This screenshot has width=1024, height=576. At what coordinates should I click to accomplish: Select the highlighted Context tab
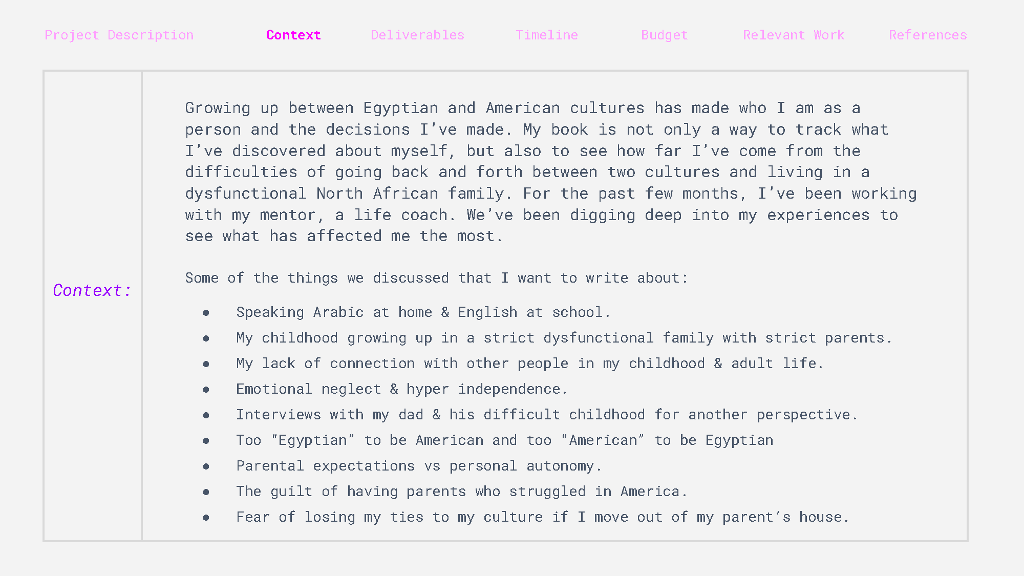(x=293, y=35)
